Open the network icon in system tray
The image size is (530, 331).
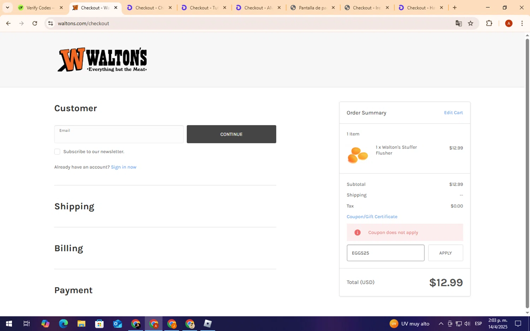point(459,324)
